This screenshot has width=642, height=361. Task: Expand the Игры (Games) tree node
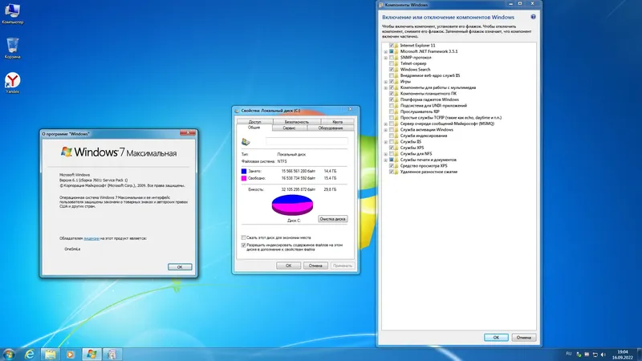385,82
